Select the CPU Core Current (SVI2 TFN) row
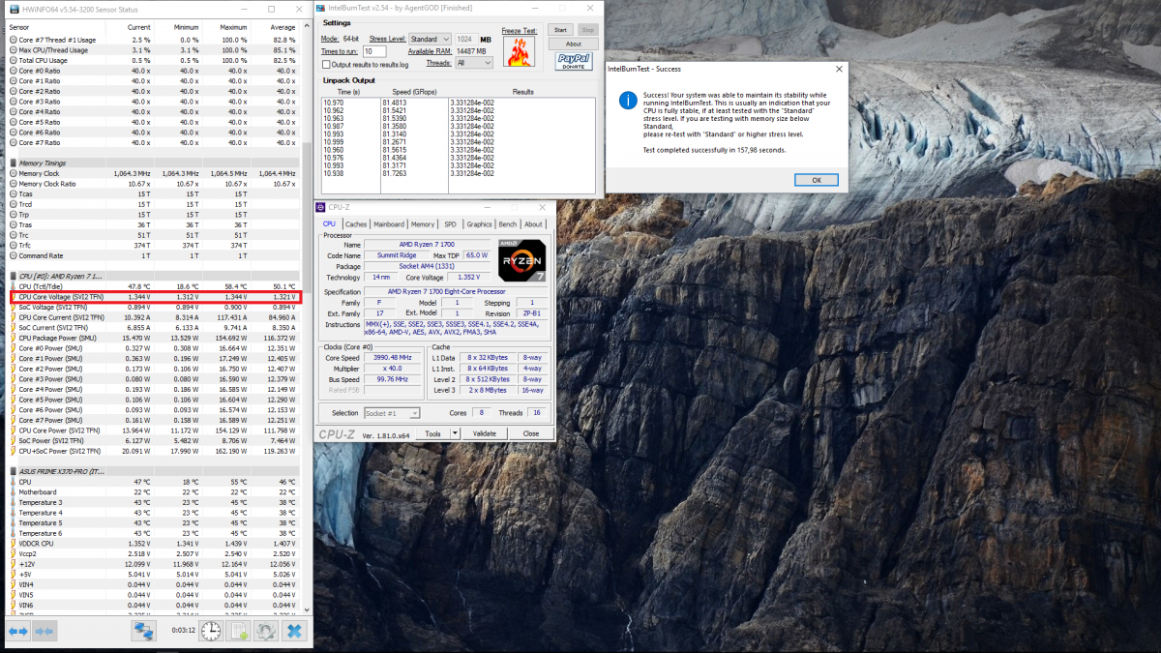1161x653 pixels. pyautogui.click(x=153, y=317)
